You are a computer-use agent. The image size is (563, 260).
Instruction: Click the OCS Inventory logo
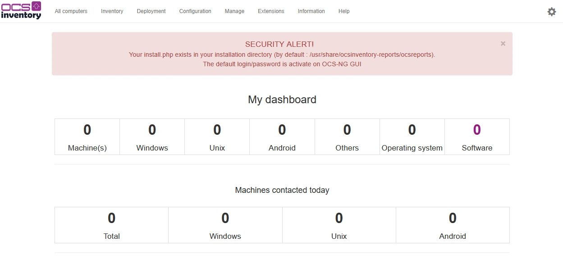(x=21, y=11)
